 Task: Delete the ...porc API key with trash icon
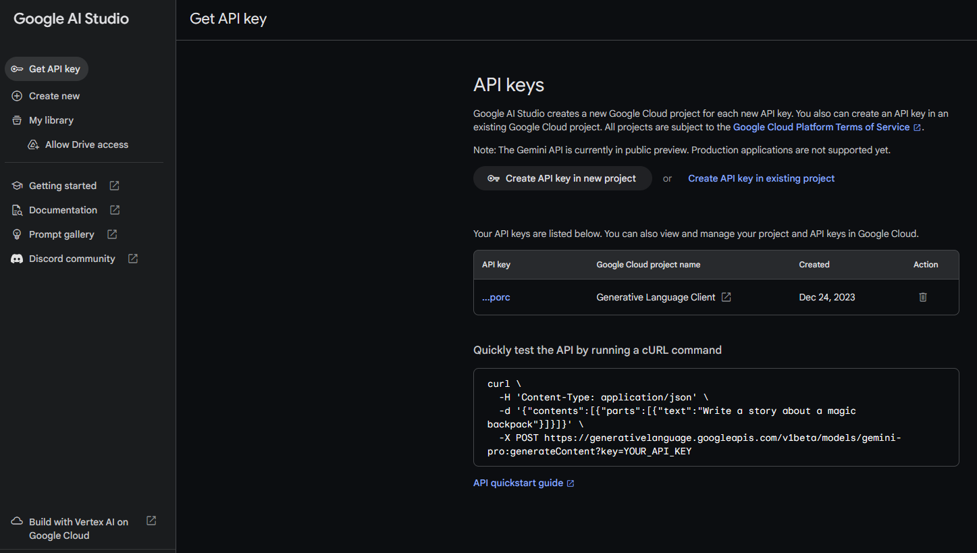pyautogui.click(x=923, y=297)
